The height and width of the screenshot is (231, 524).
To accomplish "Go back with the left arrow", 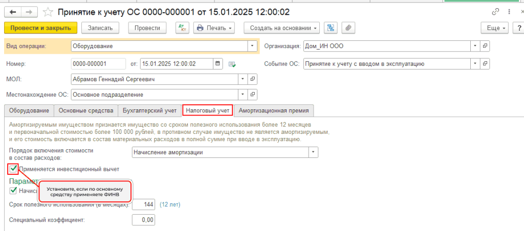I will pyautogui.click(x=13, y=12).
